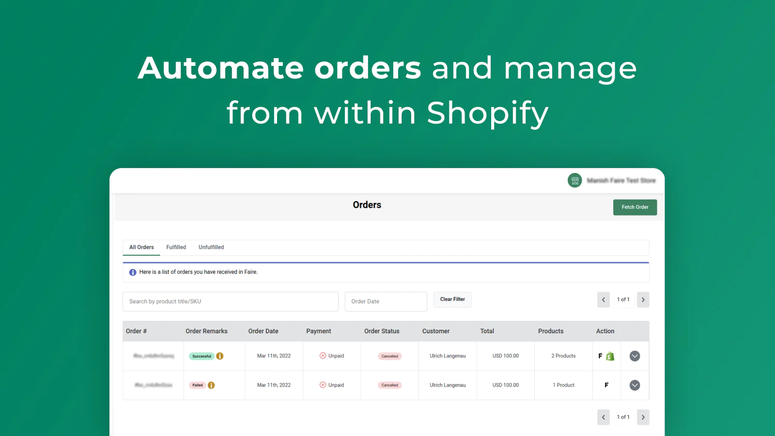Click the Cancelled badge in the Failed row

tap(390, 385)
